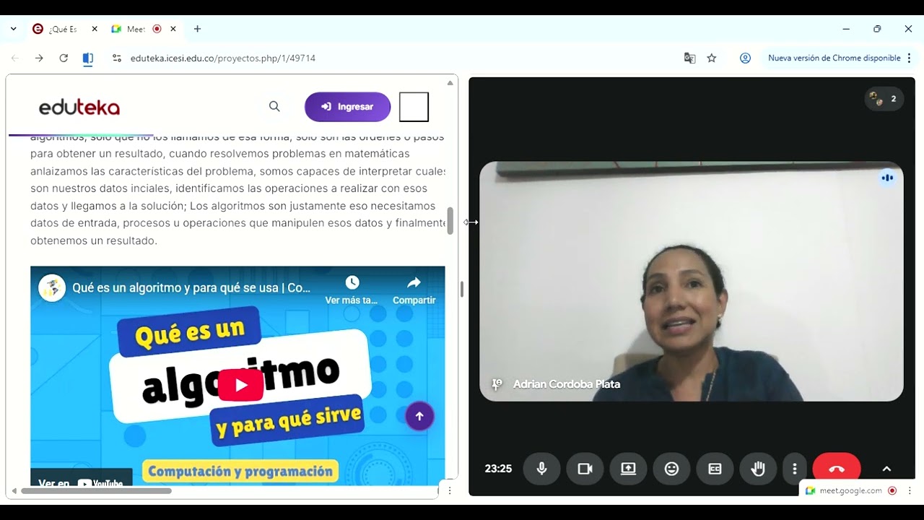Bookmark this page with the star

(x=712, y=58)
